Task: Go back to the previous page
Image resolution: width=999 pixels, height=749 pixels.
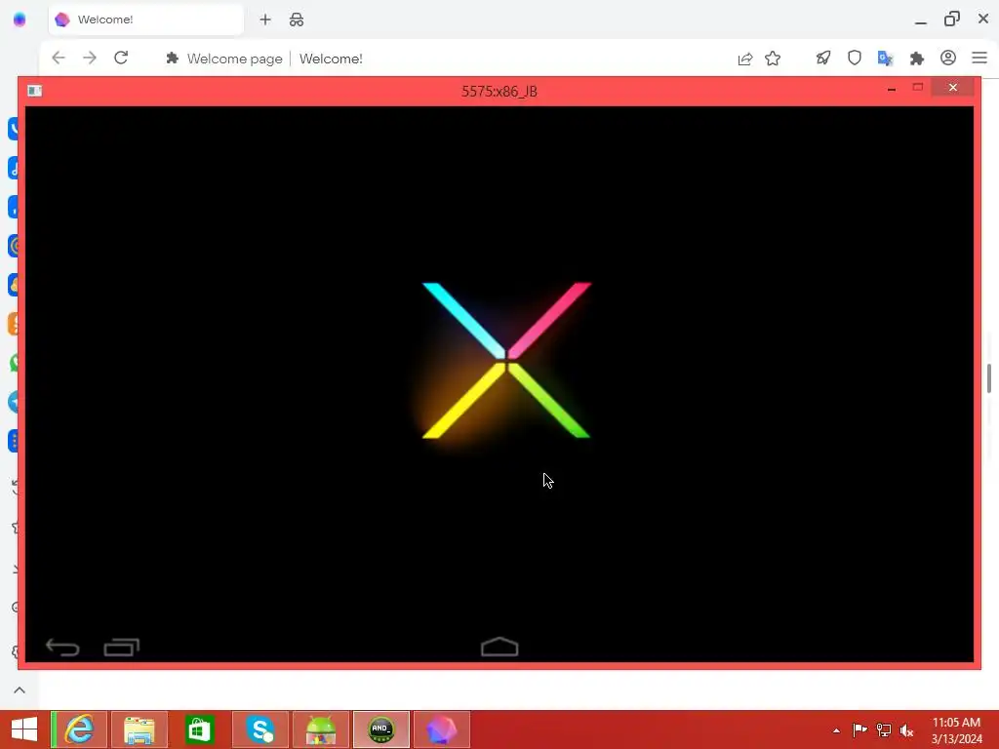Action: click(59, 58)
